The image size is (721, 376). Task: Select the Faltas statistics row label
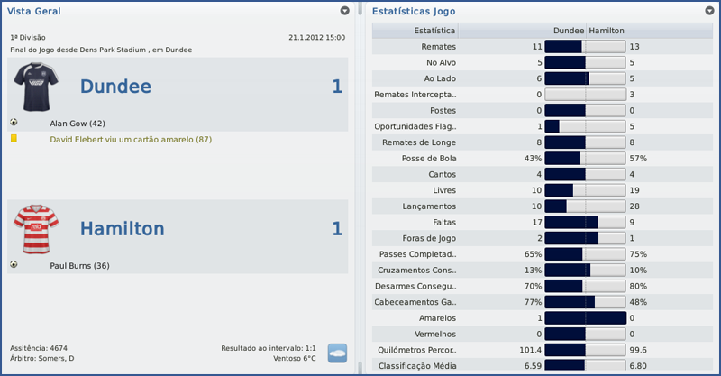(x=443, y=222)
